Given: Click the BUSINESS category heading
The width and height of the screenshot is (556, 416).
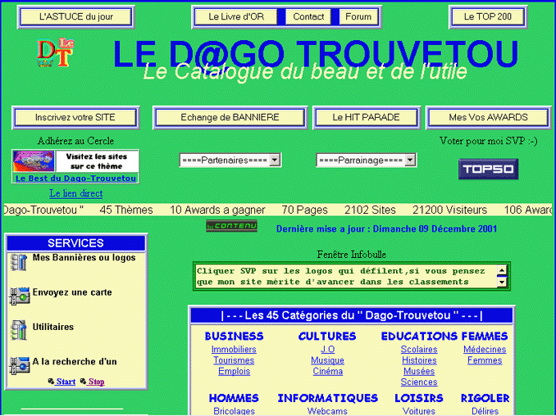Looking at the screenshot, I should click(x=234, y=336).
